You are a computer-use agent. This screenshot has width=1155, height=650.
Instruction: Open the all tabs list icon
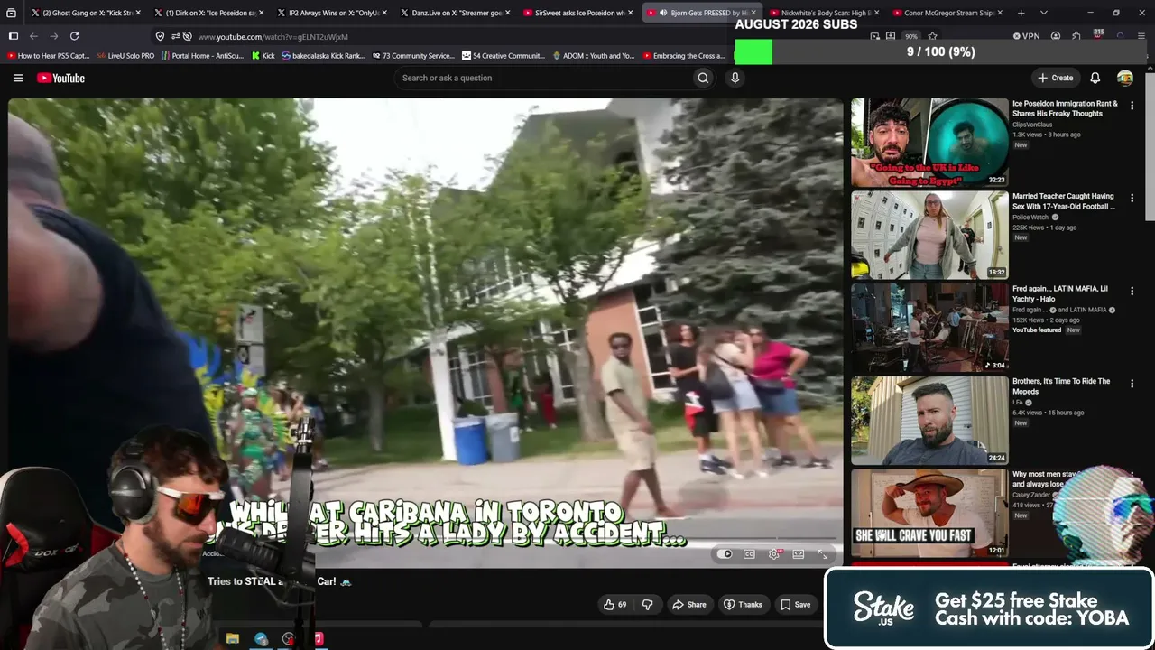point(11,13)
